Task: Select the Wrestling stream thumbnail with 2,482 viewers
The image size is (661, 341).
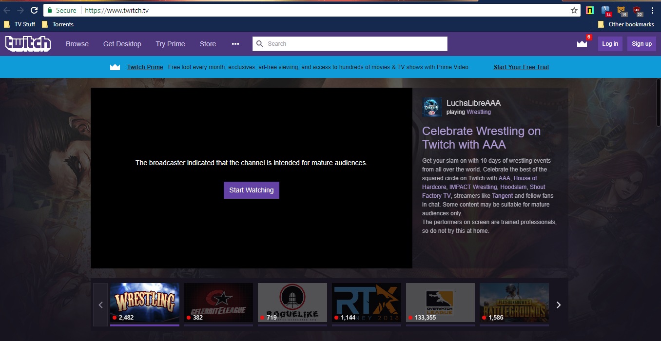Action: [145, 303]
